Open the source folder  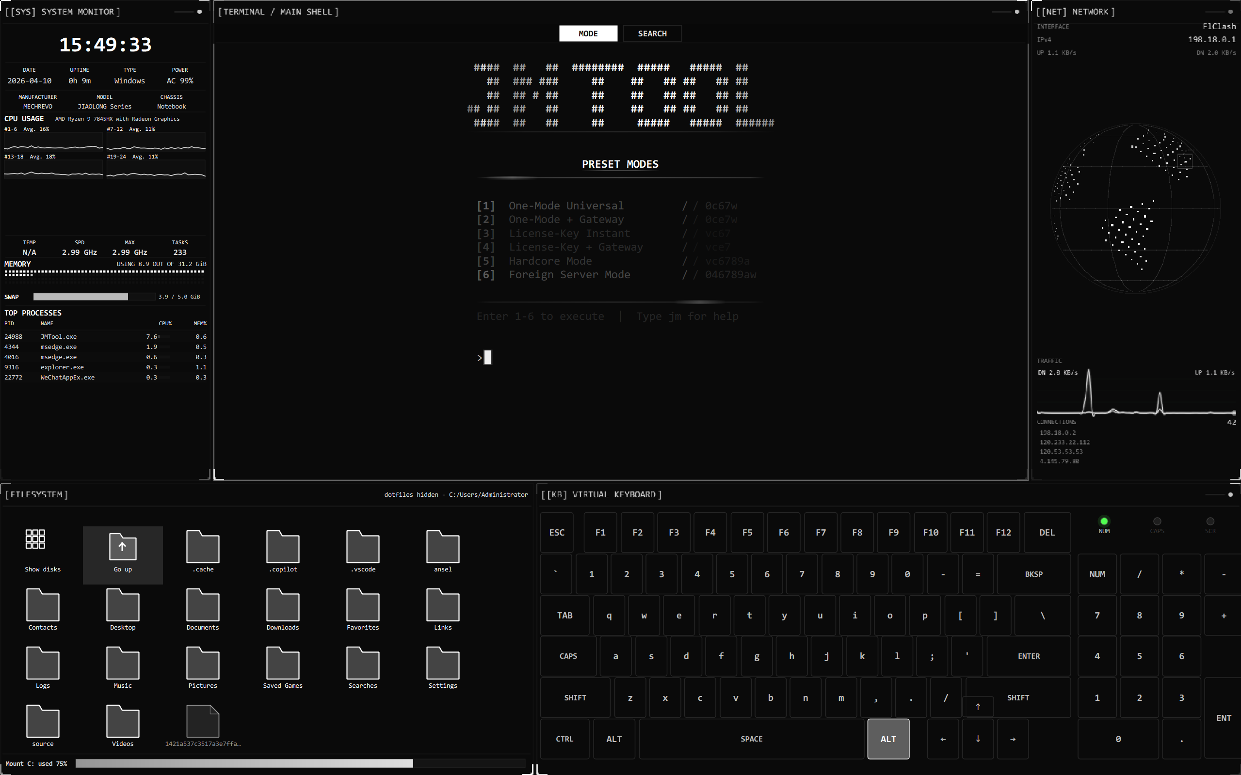click(x=43, y=722)
